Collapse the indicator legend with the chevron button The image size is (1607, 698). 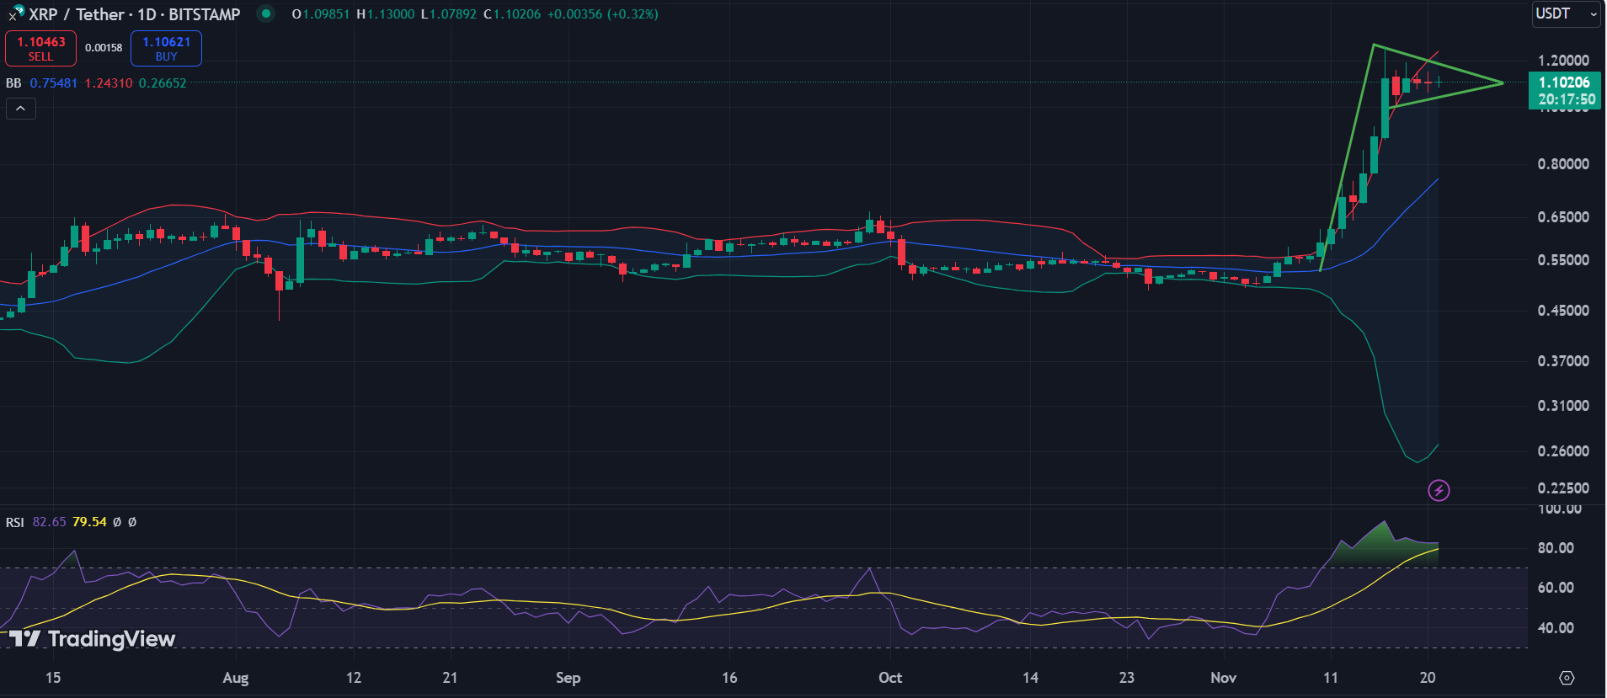[21, 109]
